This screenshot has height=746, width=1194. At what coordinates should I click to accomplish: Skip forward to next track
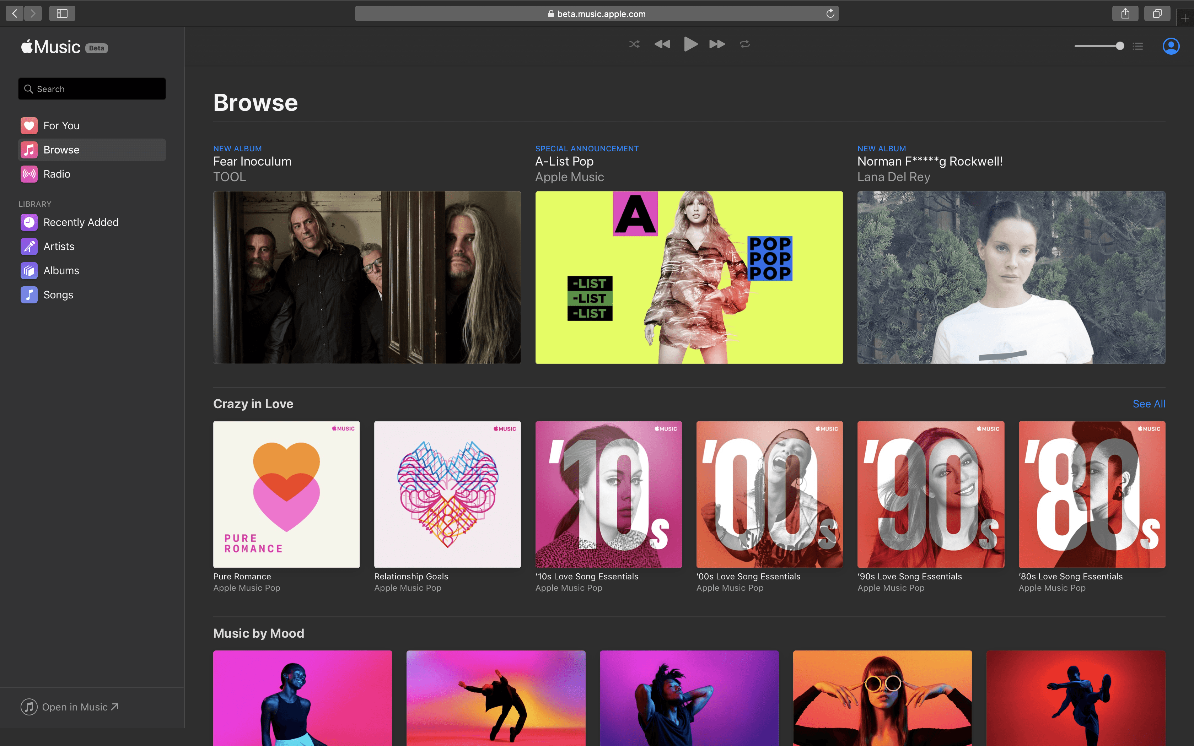point(717,44)
